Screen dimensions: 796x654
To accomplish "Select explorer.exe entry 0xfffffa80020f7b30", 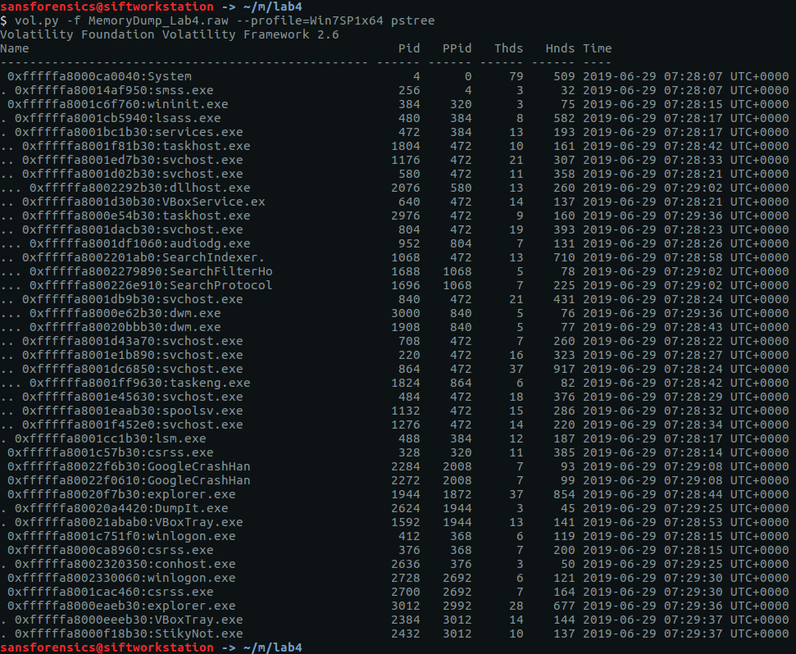I will (x=121, y=495).
